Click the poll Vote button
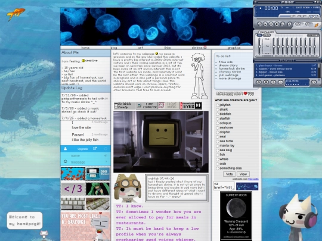The height and width of the screenshot is (241, 322). 229,174
